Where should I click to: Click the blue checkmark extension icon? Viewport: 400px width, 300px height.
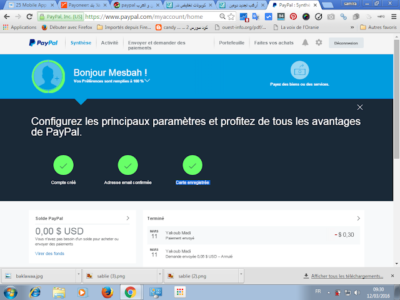point(268,17)
